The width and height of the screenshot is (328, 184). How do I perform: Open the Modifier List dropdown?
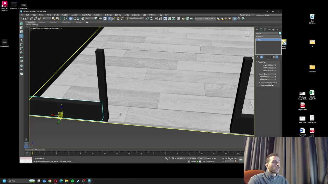(268, 37)
